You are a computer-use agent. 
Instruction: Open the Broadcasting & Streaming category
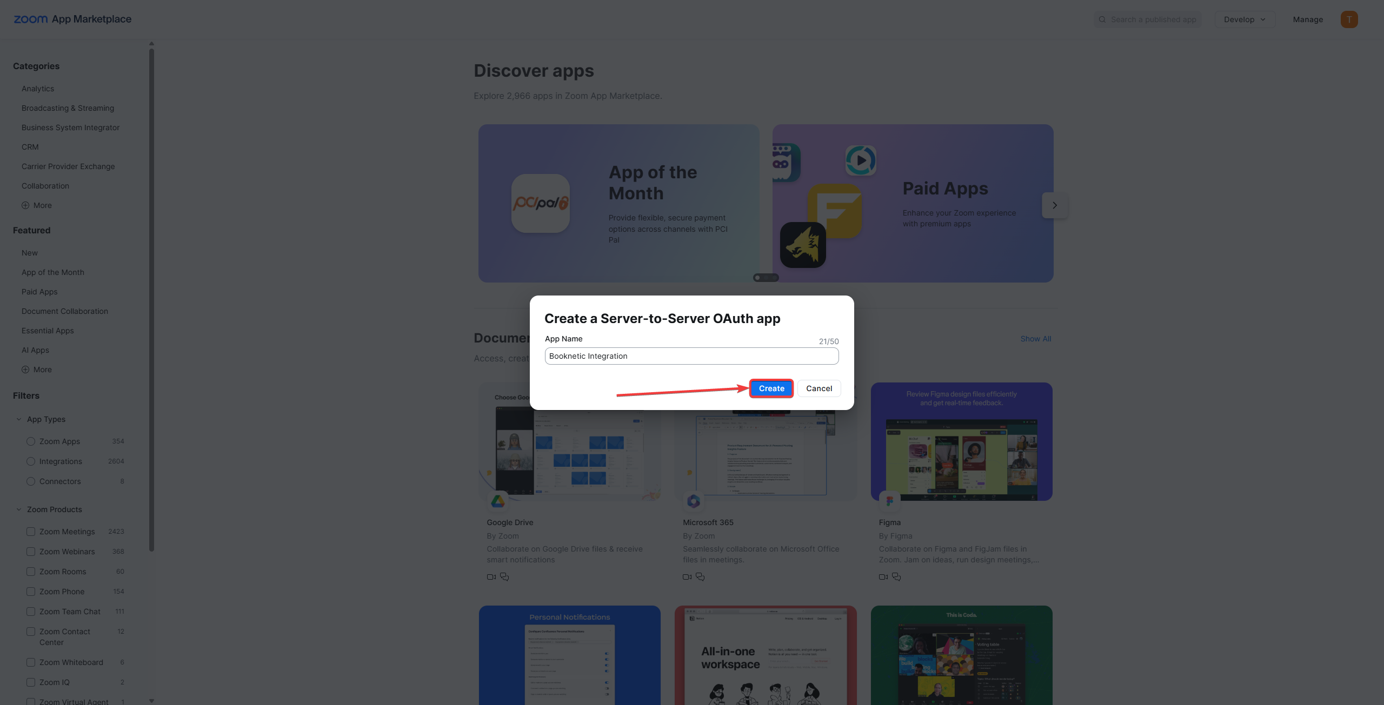68,108
